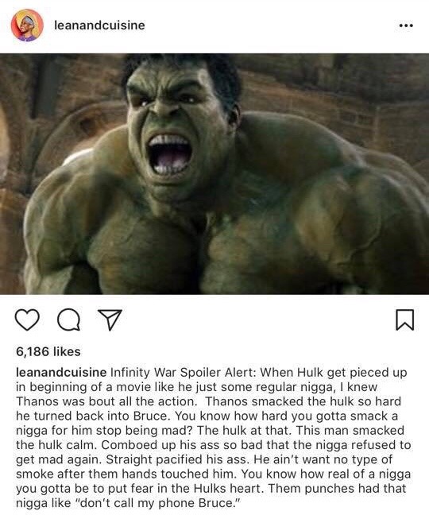Tap the Hulk photo in the post
This screenshot has height=515, width=429.
pos(214,174)
